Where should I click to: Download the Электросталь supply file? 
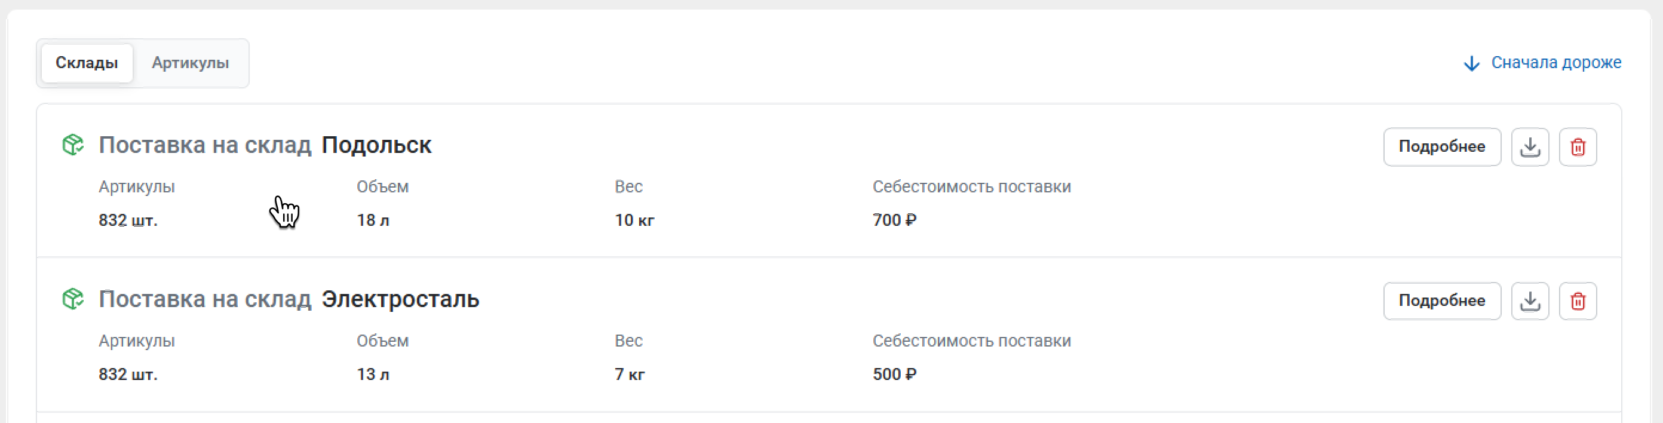click(1529, 301)
